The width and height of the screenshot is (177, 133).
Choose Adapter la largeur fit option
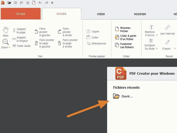20,39
